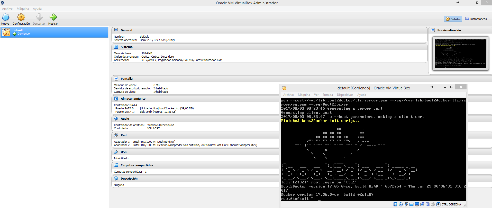Click shared folders status icon
The image size is (492, 208).
(x=412, y=204)
